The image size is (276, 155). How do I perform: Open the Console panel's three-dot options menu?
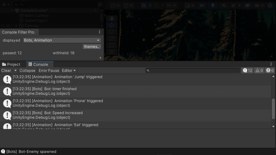pyautogui.click(x=271, y=64)
